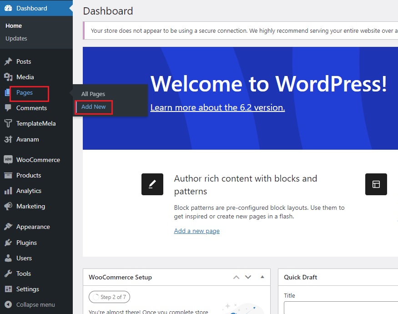This screenshot has width=398, height=314.
Task: Click the Dashboard gauge icon
Action: (x=8, y=8)
